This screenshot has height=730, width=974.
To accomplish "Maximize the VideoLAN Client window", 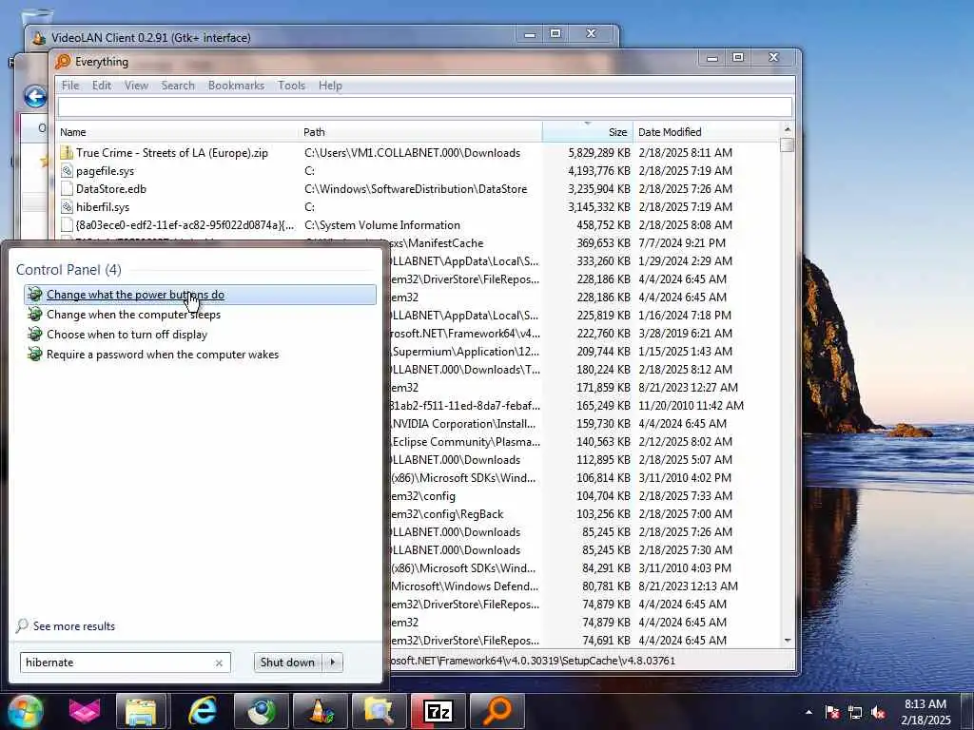I will pos(555,33).
